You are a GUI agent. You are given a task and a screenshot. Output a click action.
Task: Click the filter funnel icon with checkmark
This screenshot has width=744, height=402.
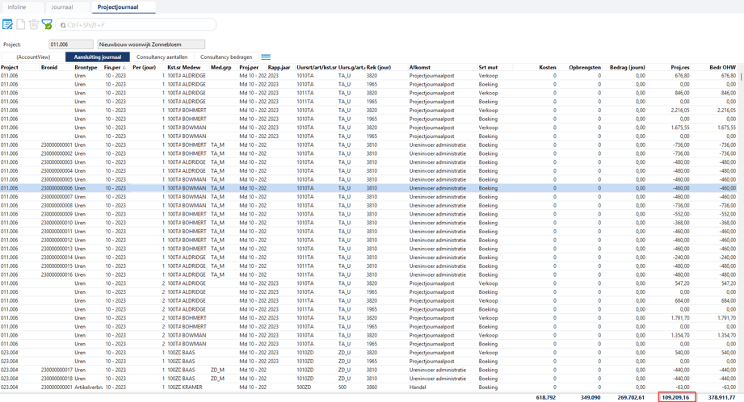pos(47,24)
